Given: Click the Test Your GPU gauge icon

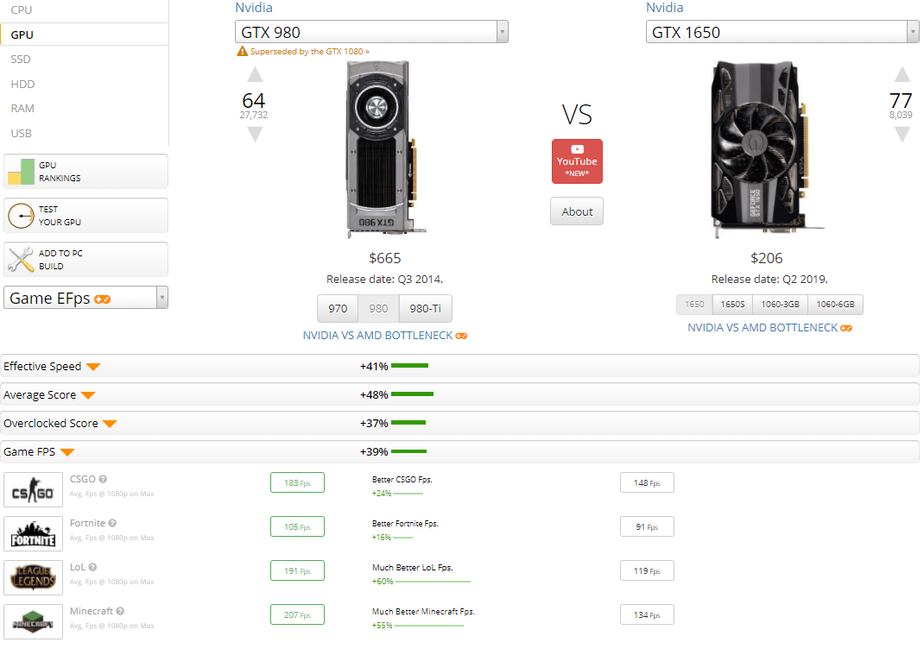Looking at the screenshot, I should (21, 216).
